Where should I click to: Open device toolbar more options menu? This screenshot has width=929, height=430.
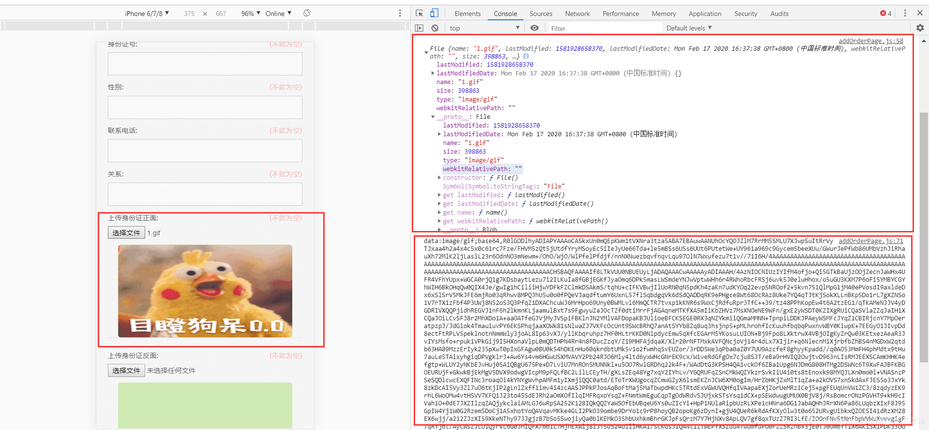(x=400, y=13)
